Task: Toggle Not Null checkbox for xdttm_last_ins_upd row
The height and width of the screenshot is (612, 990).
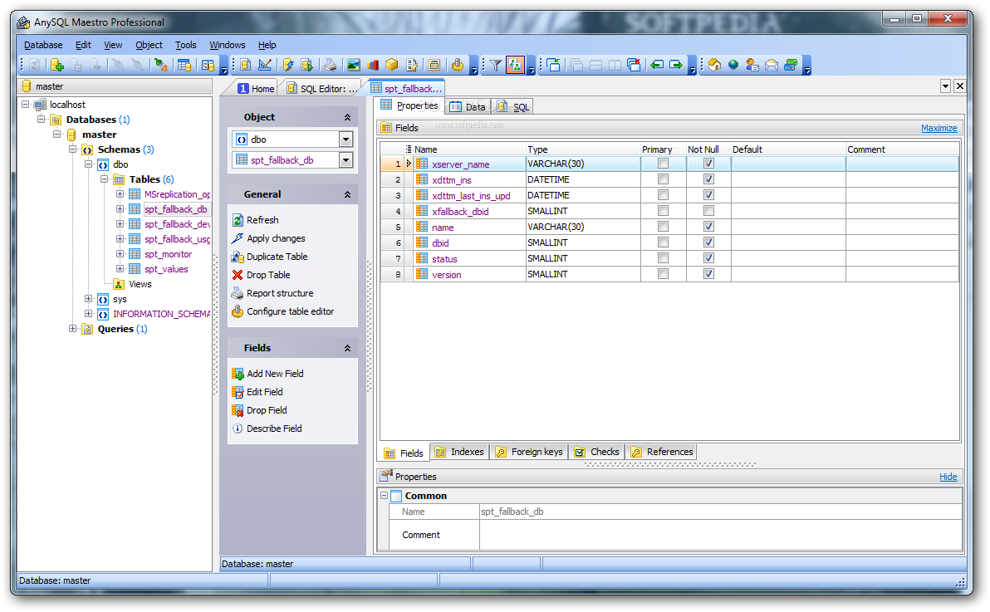Action: click(x=709, y=195)
